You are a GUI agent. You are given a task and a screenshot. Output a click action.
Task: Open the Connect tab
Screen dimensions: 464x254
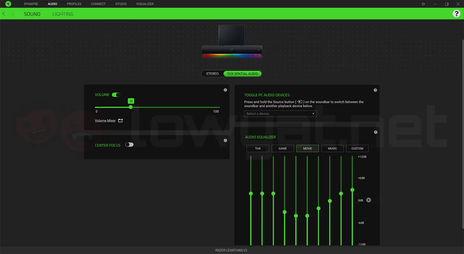[98, 4]
